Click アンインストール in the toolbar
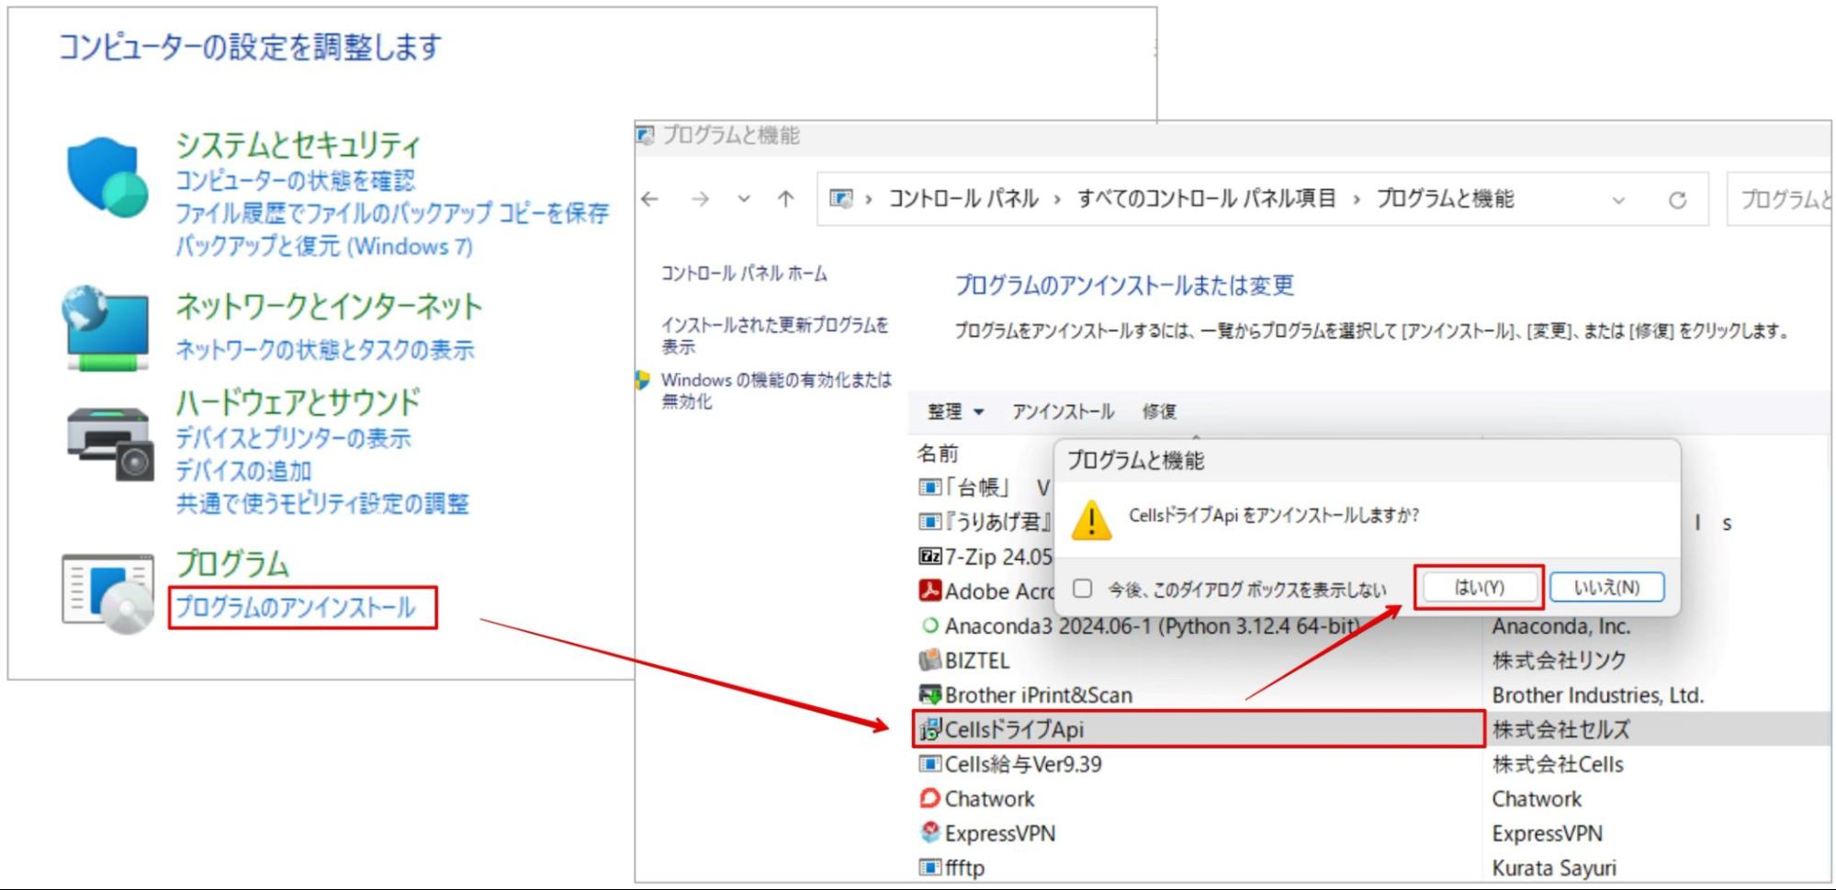1836x890 pixels. tap(1063, 411)
